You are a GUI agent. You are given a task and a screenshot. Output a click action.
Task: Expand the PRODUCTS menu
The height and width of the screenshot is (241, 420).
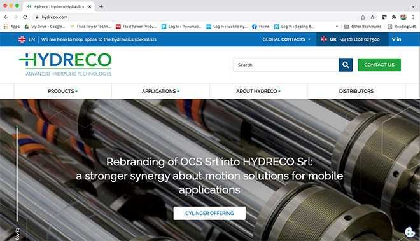[62, 91]
